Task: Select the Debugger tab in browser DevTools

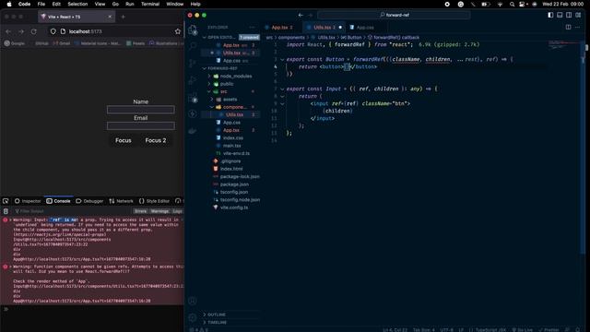Action: pos(89,201)
